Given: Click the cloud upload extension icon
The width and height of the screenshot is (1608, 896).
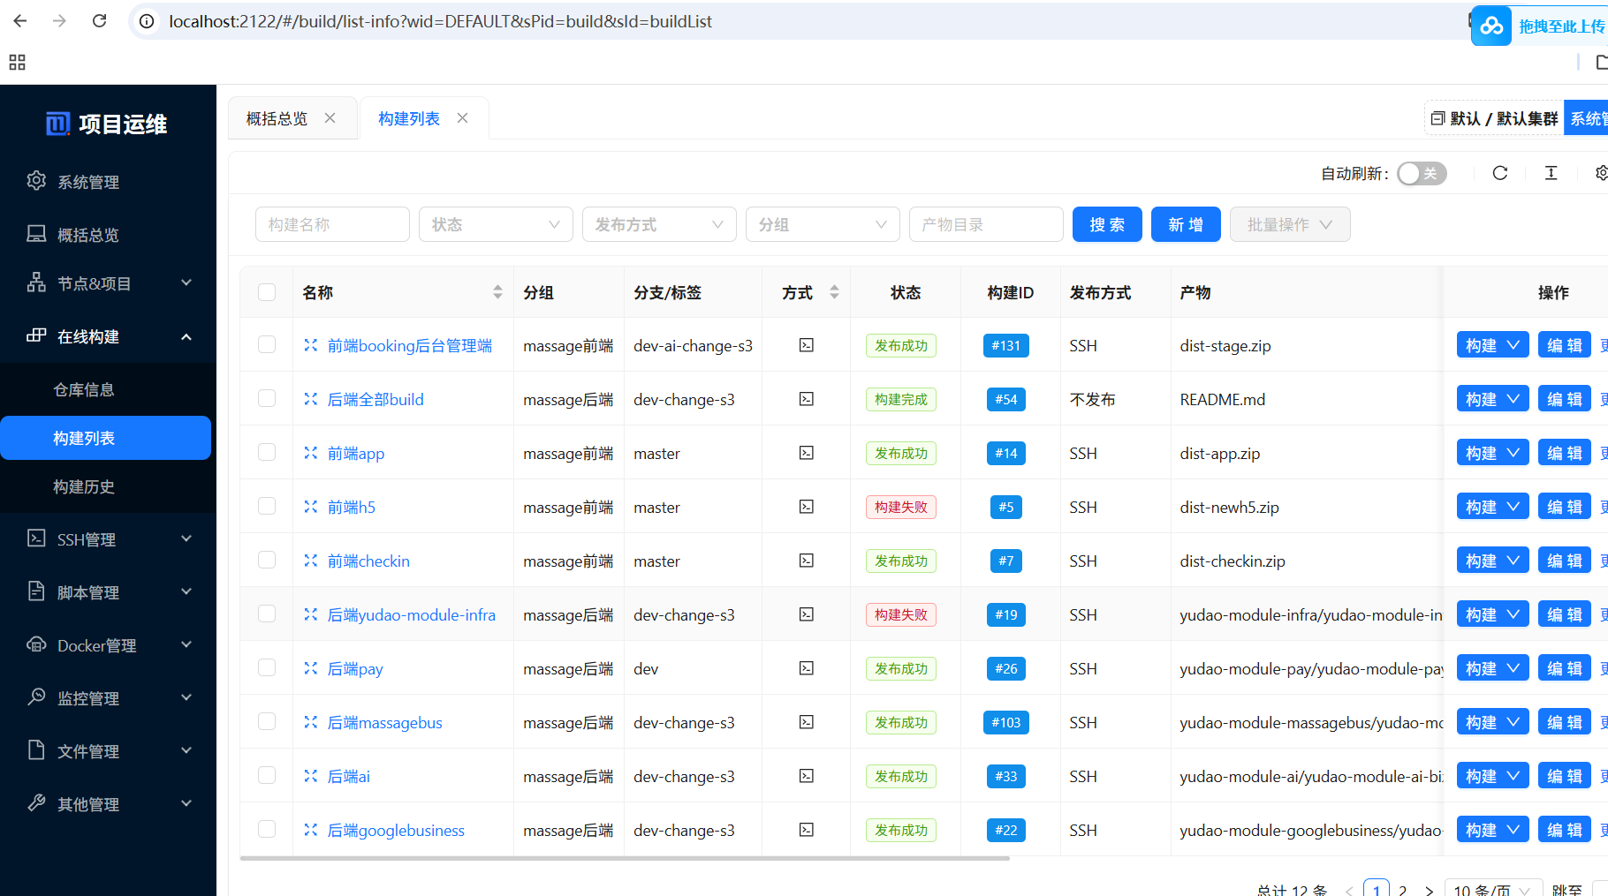Looking at the screenshot, I should pyautogui.click(x=1491, y=26).
